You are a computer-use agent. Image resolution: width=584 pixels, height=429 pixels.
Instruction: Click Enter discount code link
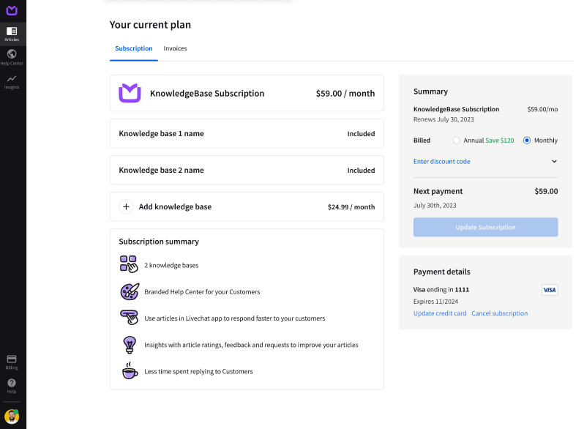(442, 161)
